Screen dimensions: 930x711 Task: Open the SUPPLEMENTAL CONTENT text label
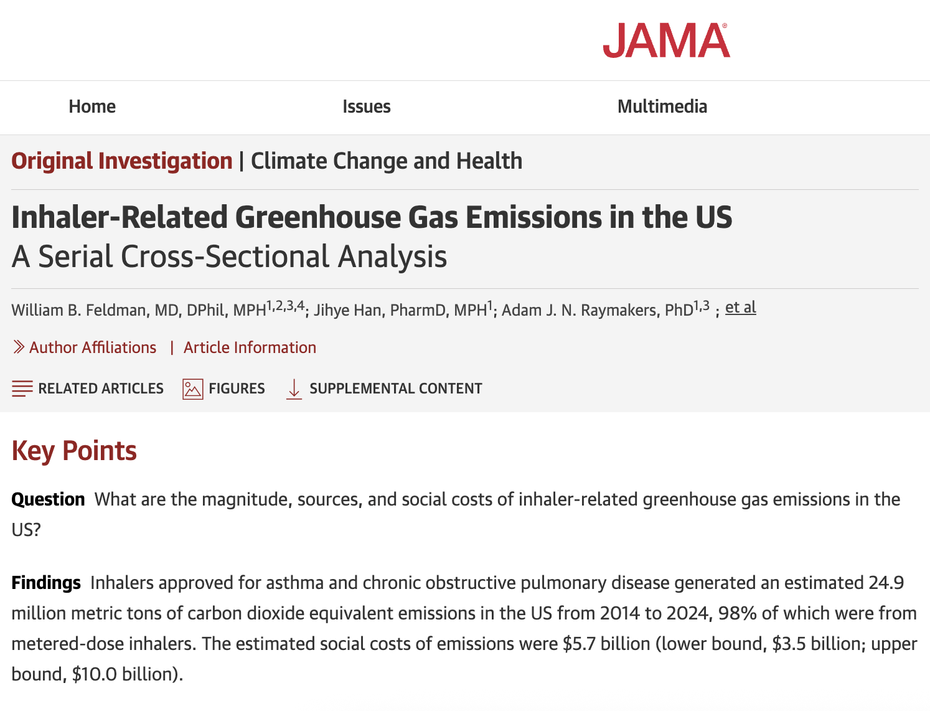point(396,388)
